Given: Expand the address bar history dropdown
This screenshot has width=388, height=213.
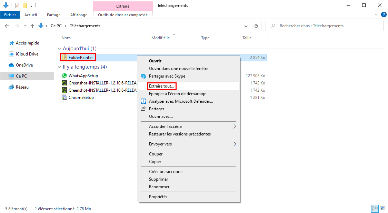Looking at the screenshot, I should point(246,26).
